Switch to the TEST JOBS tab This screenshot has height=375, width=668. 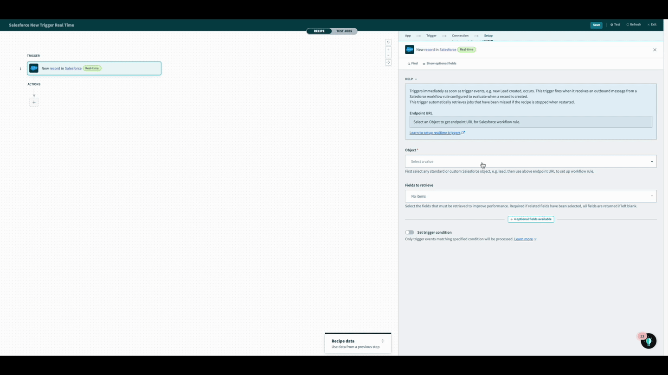tap(344, 31)
